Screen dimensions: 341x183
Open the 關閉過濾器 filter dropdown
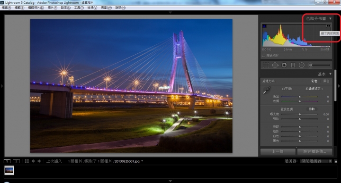tap(316, 161)
